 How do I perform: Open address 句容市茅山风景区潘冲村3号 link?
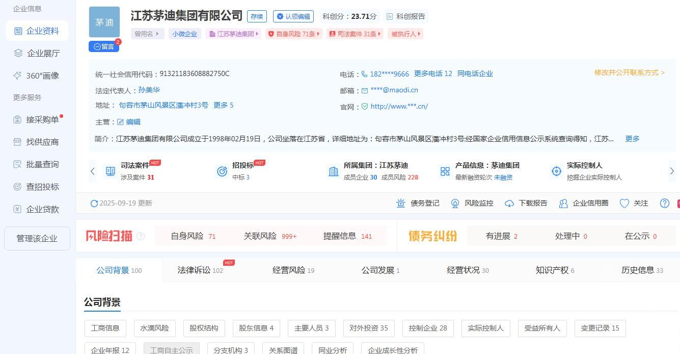164,105
